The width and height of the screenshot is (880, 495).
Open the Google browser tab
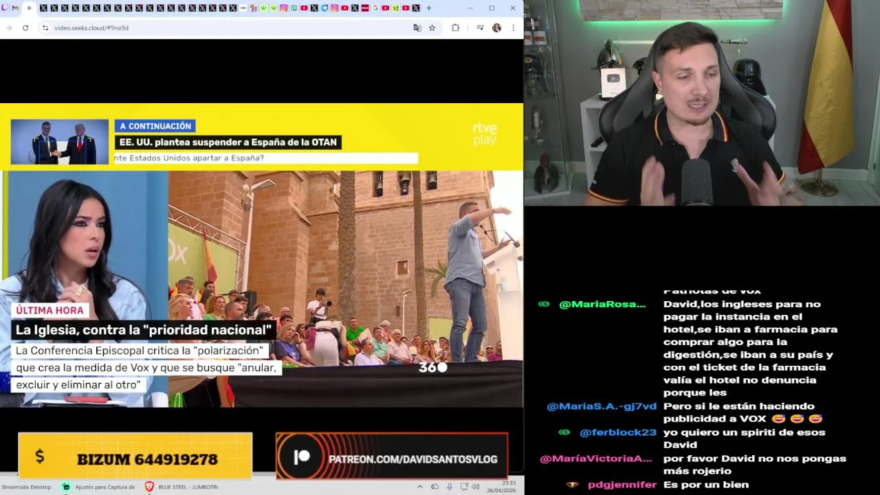coord(375,8)
